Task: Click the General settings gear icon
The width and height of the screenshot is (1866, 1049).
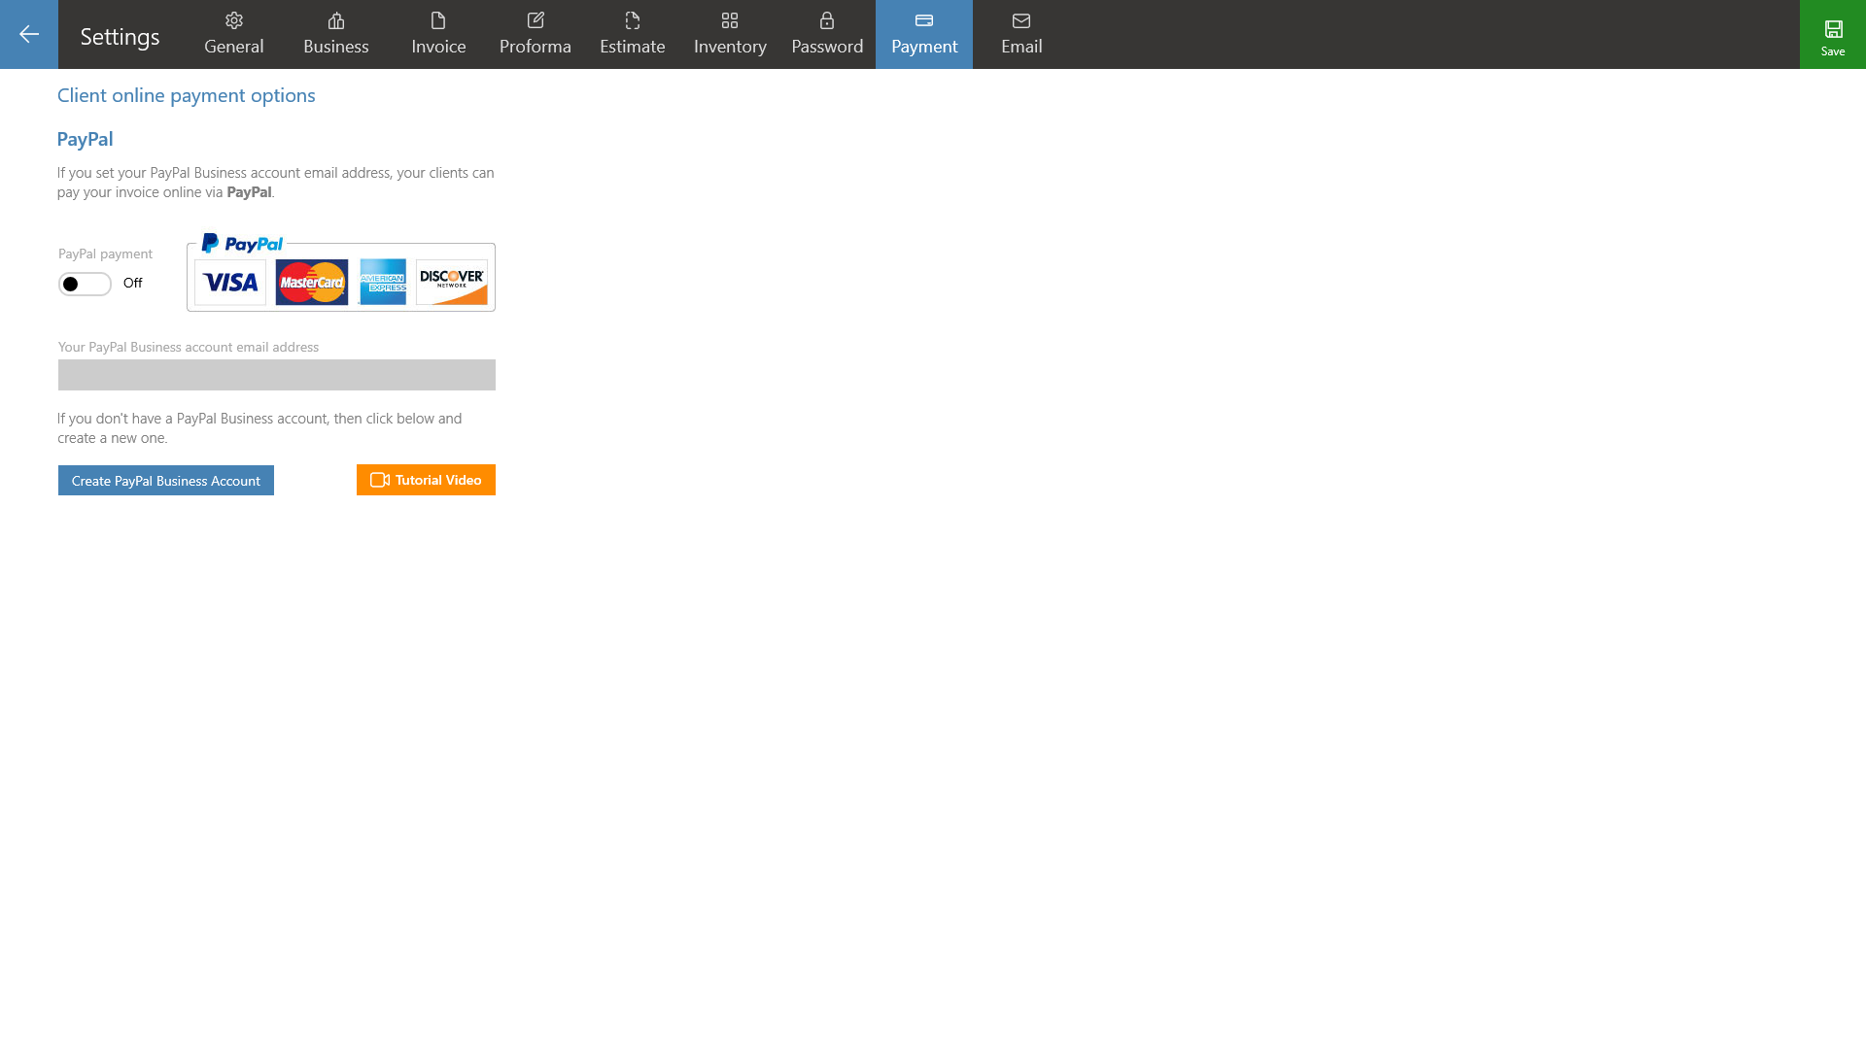Action: tap(233, 19)
